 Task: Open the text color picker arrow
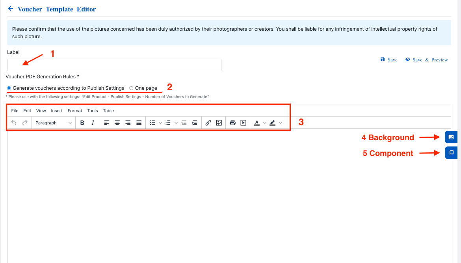pyautogui.click(x=265, y=122)
